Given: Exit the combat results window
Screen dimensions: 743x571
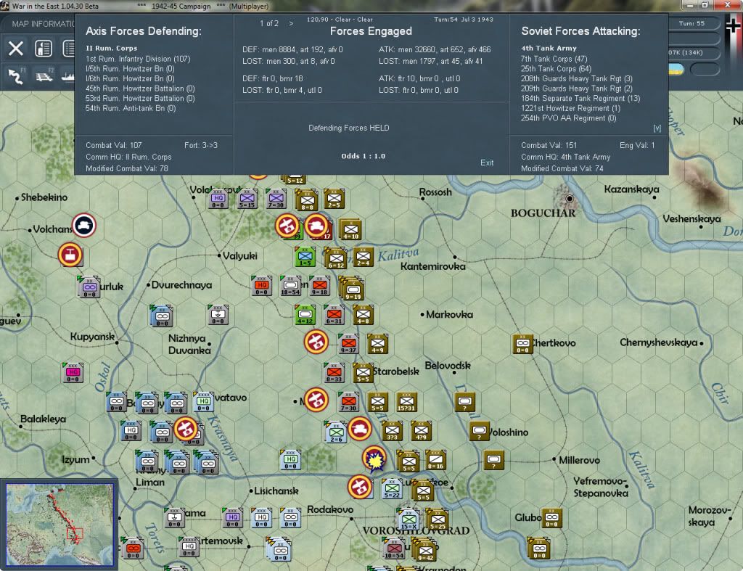Looking at the screenshot, I should [487, 163].
